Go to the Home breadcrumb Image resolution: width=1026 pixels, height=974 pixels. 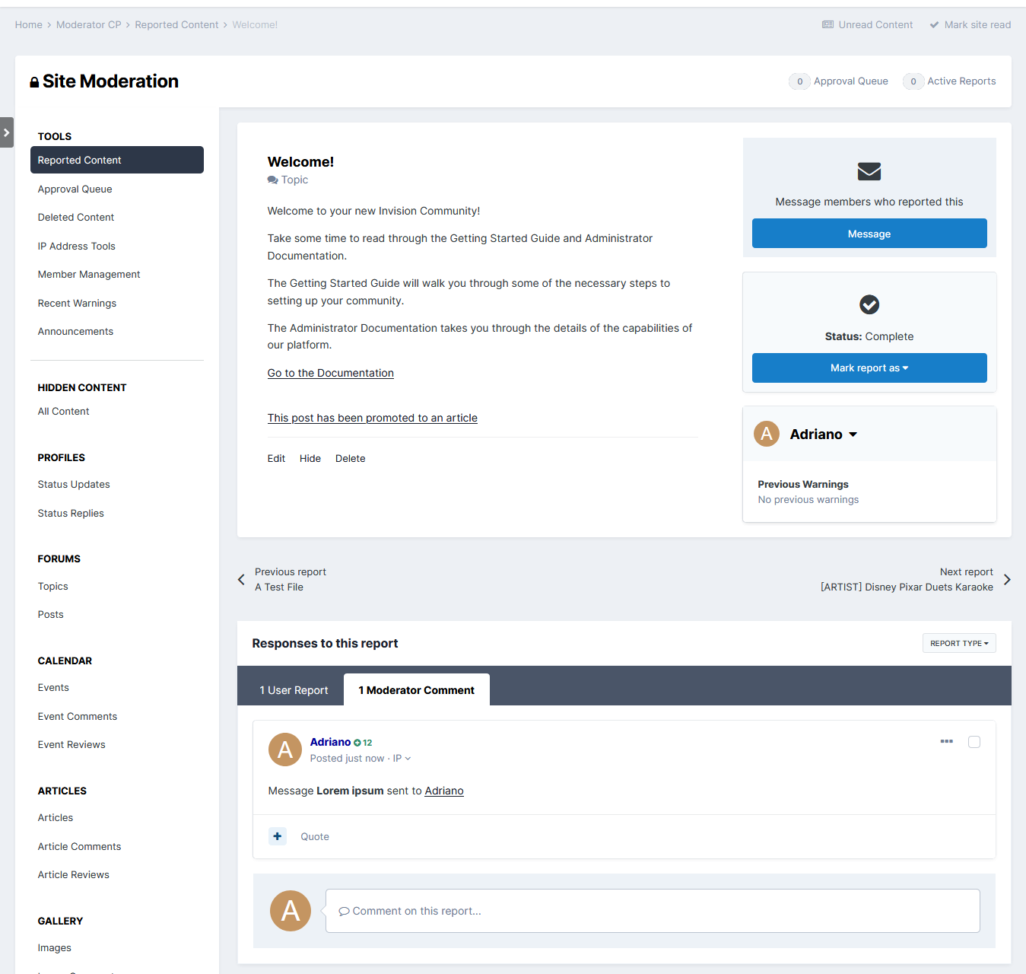click(29, 25)
